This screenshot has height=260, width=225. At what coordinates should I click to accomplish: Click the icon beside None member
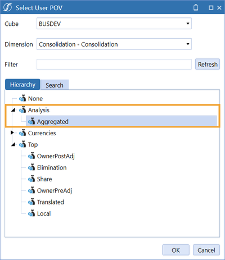pyautogui.click(x=22, y=98)
